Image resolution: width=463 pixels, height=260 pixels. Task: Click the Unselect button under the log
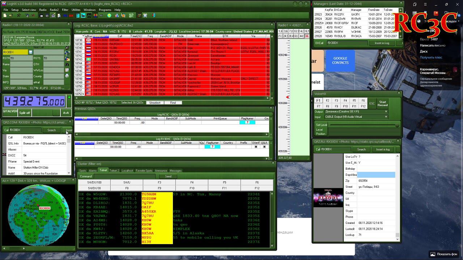[x=155, y=103]
